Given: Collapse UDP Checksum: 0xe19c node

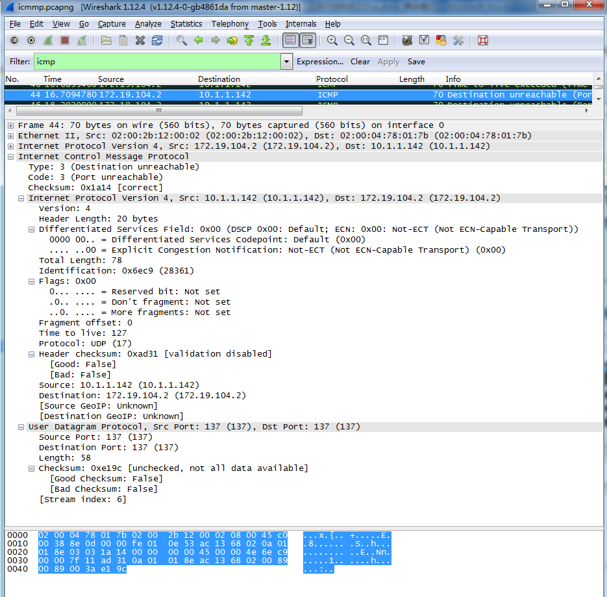Looking at the screenshot, I should pos(32,468).
